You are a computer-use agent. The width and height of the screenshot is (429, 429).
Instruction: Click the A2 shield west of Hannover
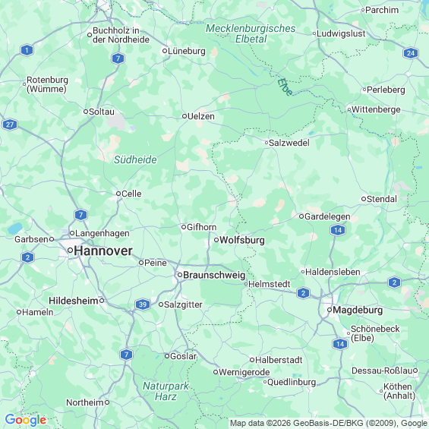tap(27, 257)
